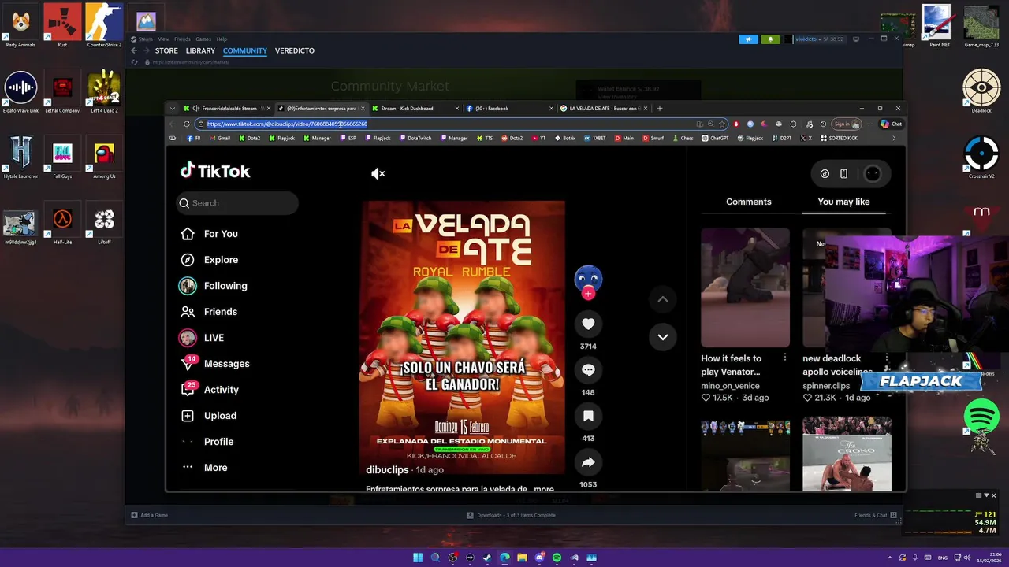Save video with bookmark showing 413
Image resolution: width=1009 pixels, height=567 pixels.
click(x=588, y=416)
